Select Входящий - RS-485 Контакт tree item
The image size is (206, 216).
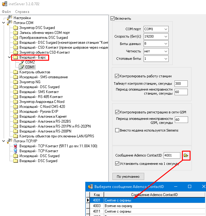pyautogui.click(x=41, y=97)
